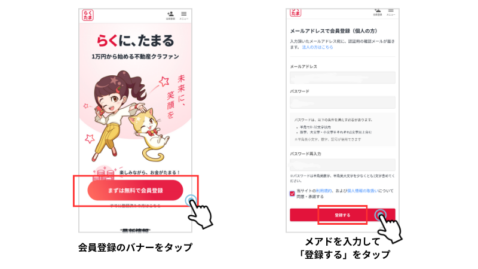The width and height of the screenshot is (478, 269).
Task: Open the 会員登録 person icon in left phone
Action: [170, 16]
